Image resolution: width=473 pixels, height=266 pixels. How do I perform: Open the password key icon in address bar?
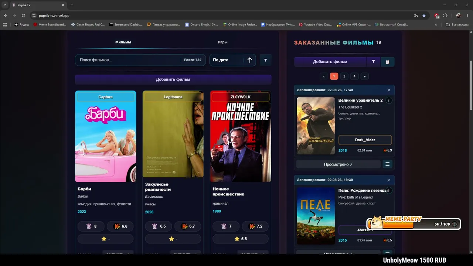(x=416, y=16)
